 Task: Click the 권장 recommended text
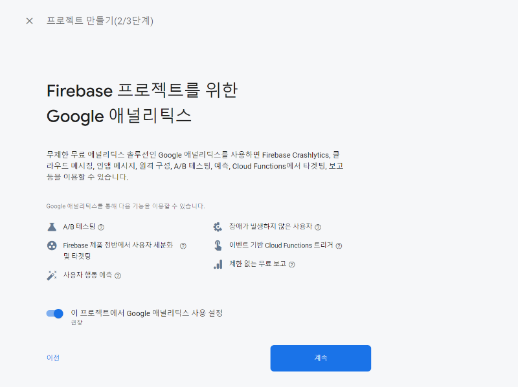[x=76, y=322]
